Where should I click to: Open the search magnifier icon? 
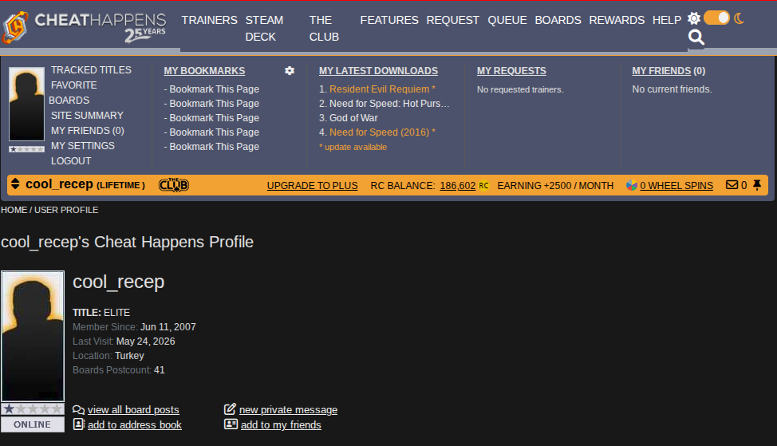pyautogui.click(x=696, y=37)
